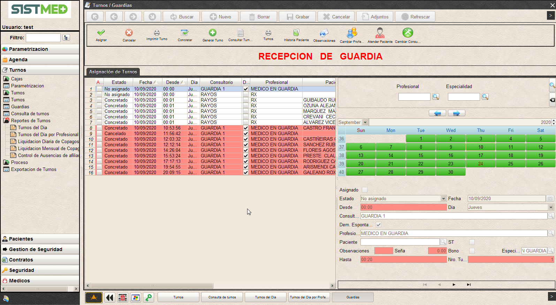Click the Generar Turno plus icon

point(213,33)
